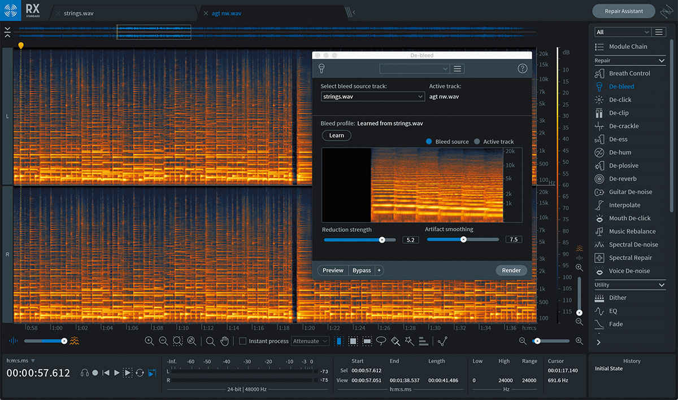The height and width of the screenshot is (400, 678).
Task: Click Preview in De-bleed window
Action: click(333, 270)
